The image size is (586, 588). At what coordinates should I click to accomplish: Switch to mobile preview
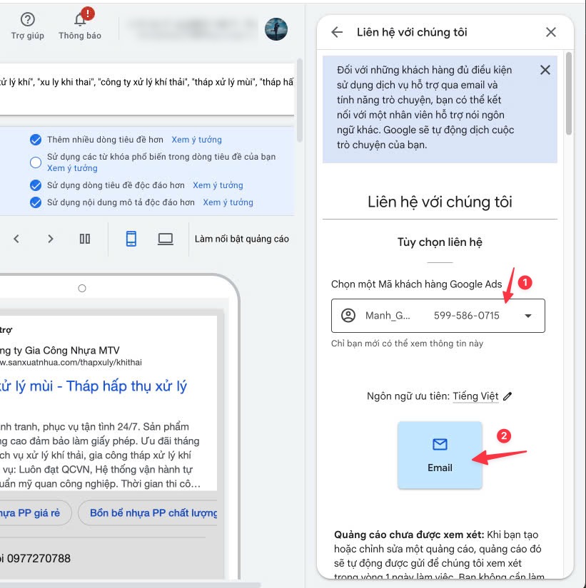coord(131,239)
